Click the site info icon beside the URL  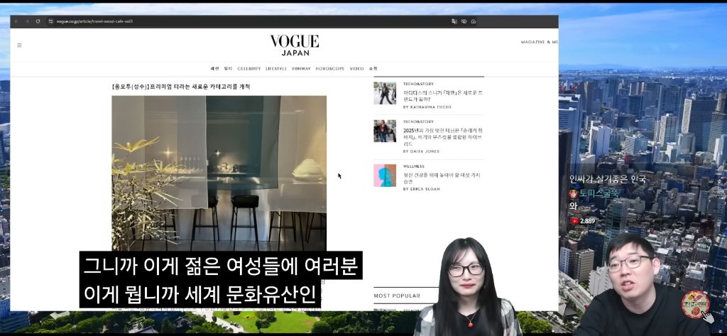(x=50, y=21)
